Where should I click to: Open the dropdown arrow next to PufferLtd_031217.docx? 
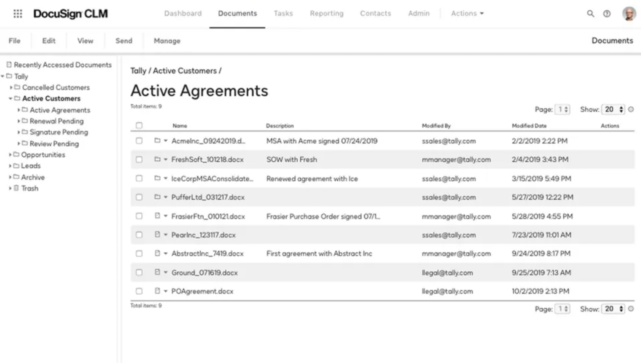click(x=165, y=197)
